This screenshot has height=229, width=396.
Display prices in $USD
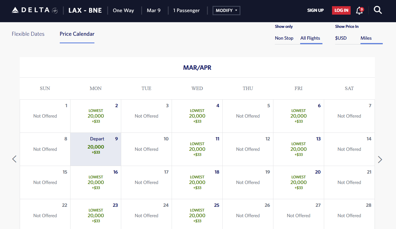click(x=341, y=38)
